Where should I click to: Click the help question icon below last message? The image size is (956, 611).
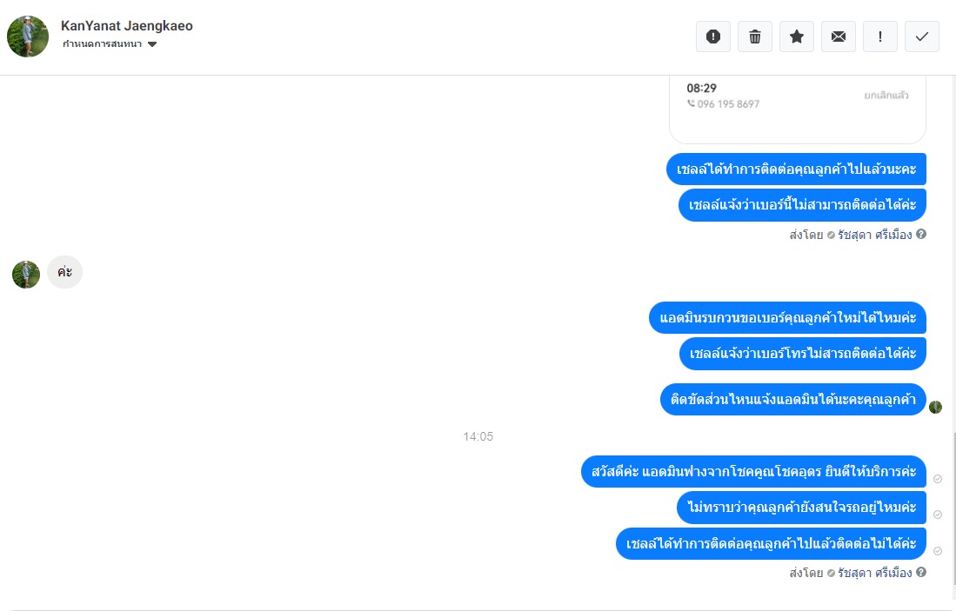click(921, 572)
